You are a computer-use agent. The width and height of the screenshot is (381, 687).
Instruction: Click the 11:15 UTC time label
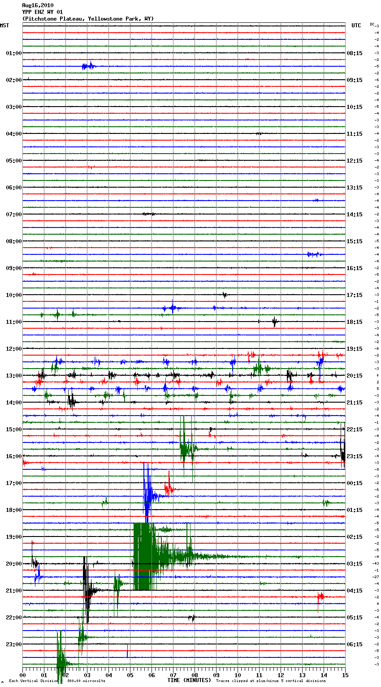pyautogui.click(x=355, y=134)
